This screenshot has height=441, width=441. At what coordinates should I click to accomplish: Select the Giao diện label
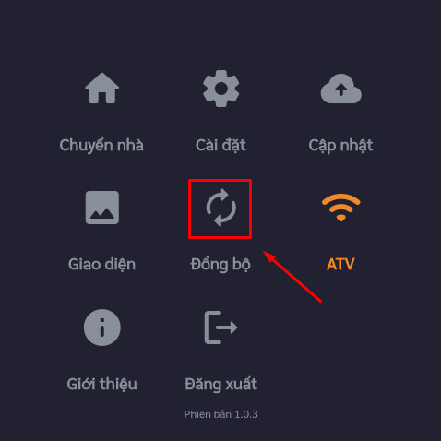click(x=101, y=265)
